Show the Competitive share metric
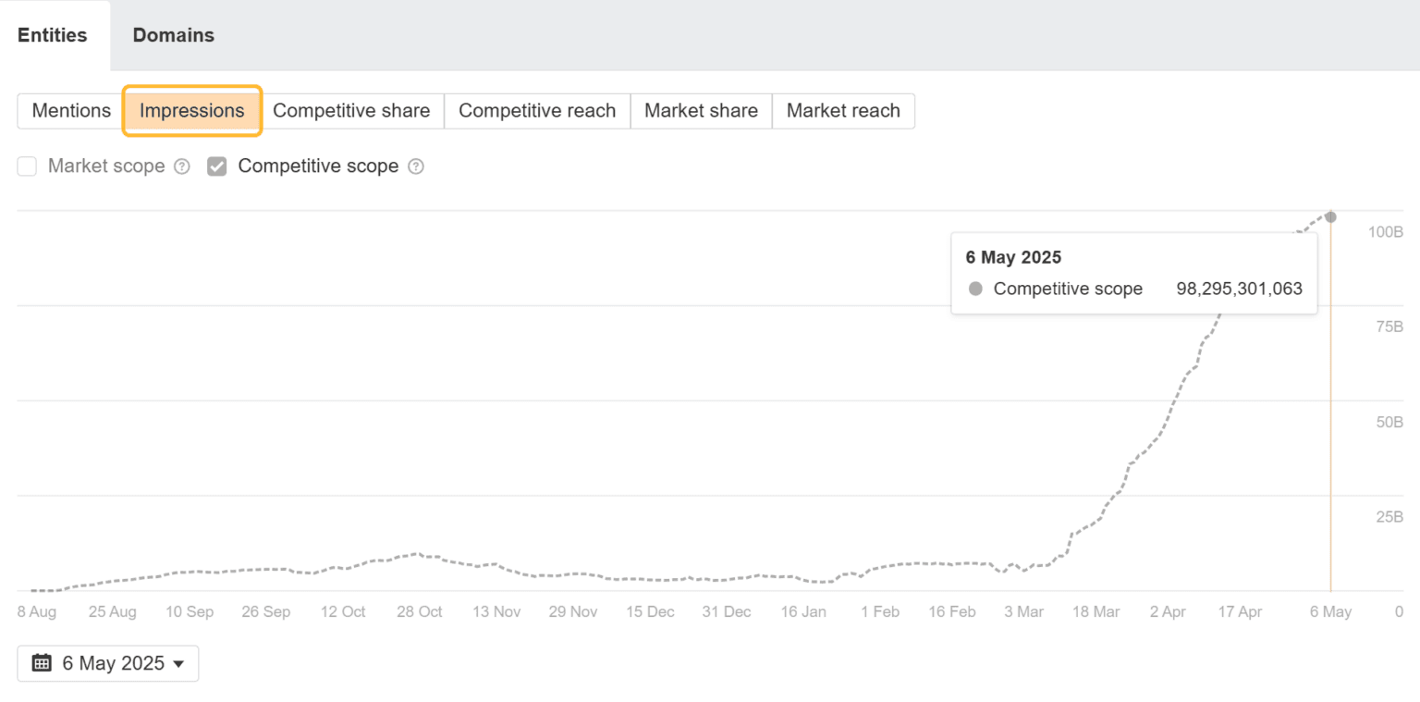Image resolution: width=1420 pixels, height=702 pixels. pos(351,111)
